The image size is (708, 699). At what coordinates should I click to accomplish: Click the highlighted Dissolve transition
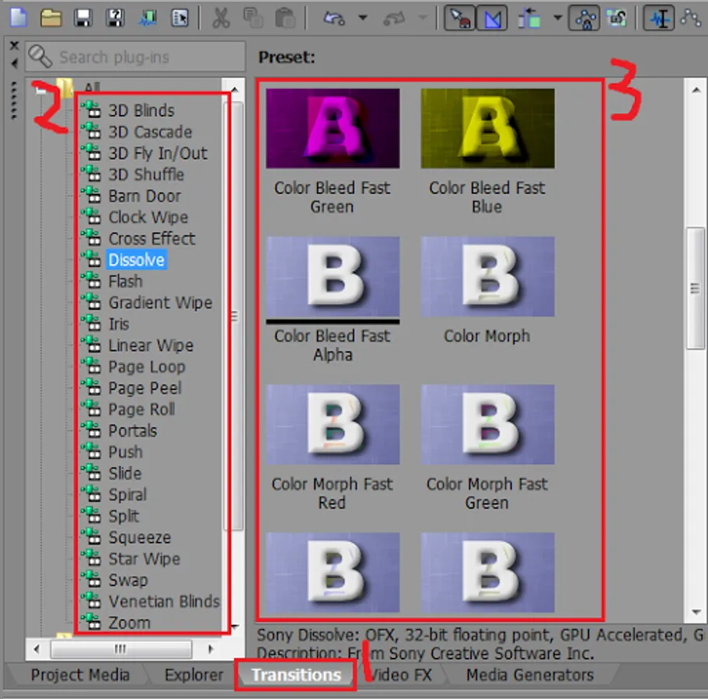tap(136, 260)
